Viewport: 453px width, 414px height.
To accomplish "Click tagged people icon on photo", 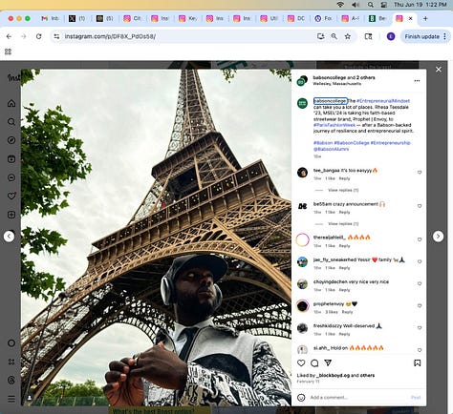I will click(30, 398).
